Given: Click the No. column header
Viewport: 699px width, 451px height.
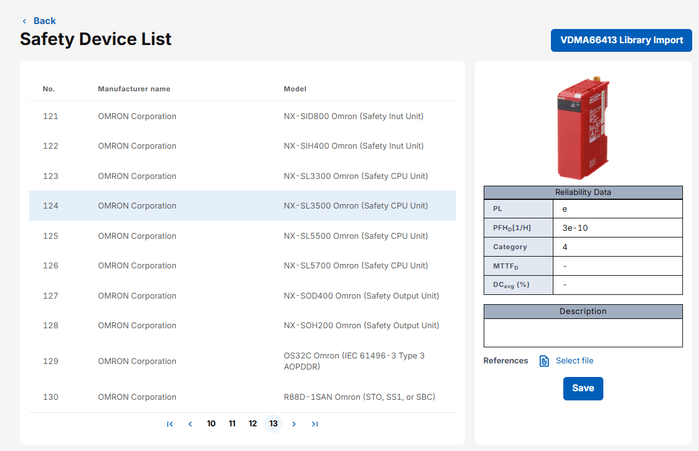Looking at the screenshot, I should pos(49,89).
